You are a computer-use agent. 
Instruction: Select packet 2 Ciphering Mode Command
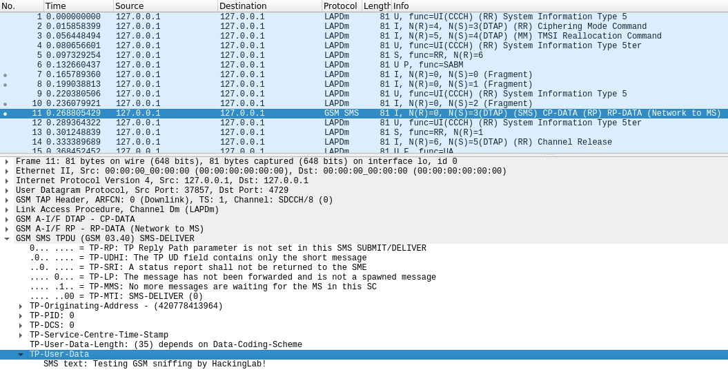tap(364, 26)
